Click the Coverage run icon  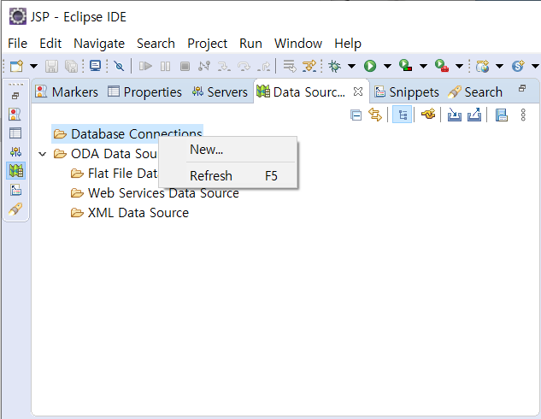coord(405,65)
